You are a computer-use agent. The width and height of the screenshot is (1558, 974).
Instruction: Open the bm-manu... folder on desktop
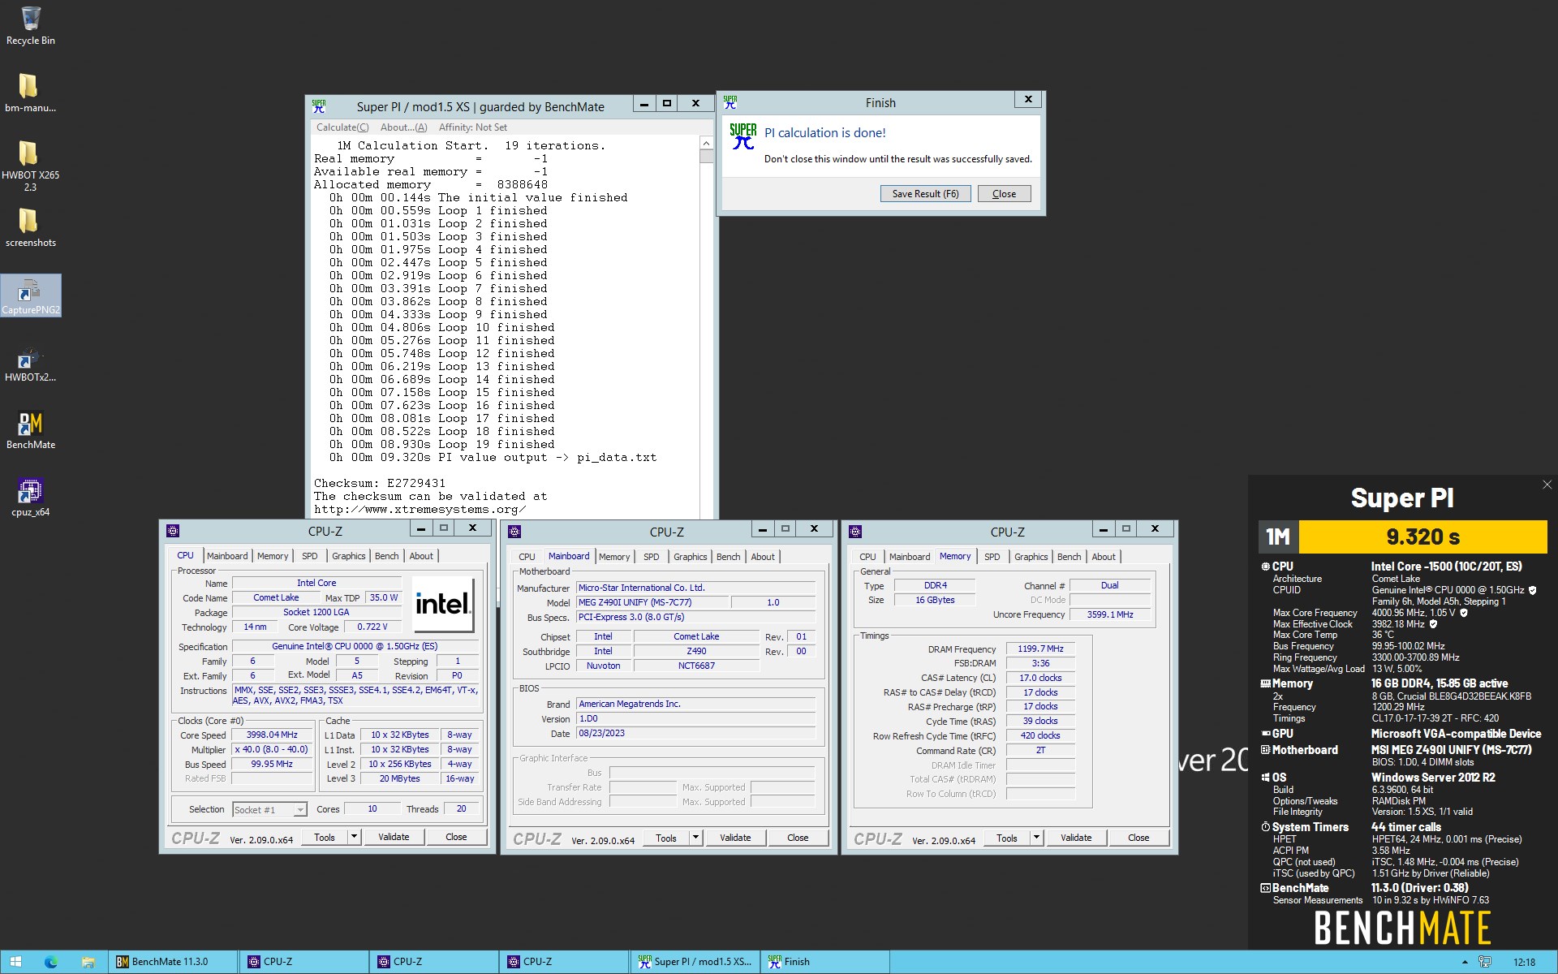point(30,93)
